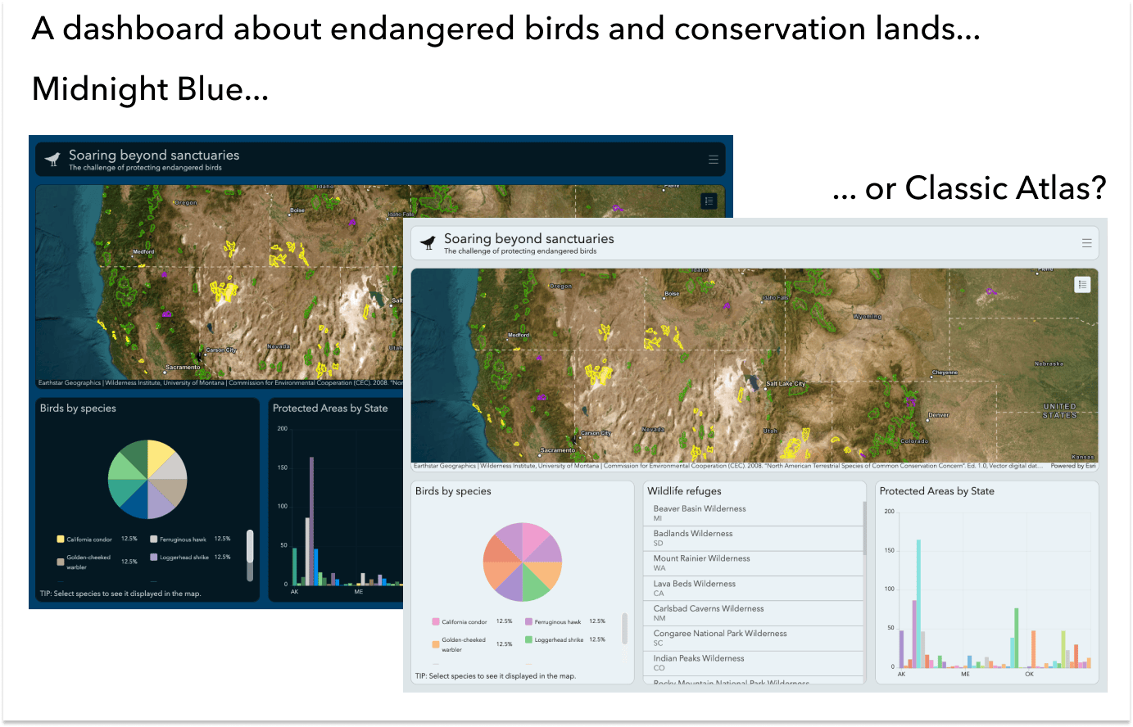Click the Carson City label on the dark map
The width and height of the screenshot is (1133, 727).
(221, 350)
